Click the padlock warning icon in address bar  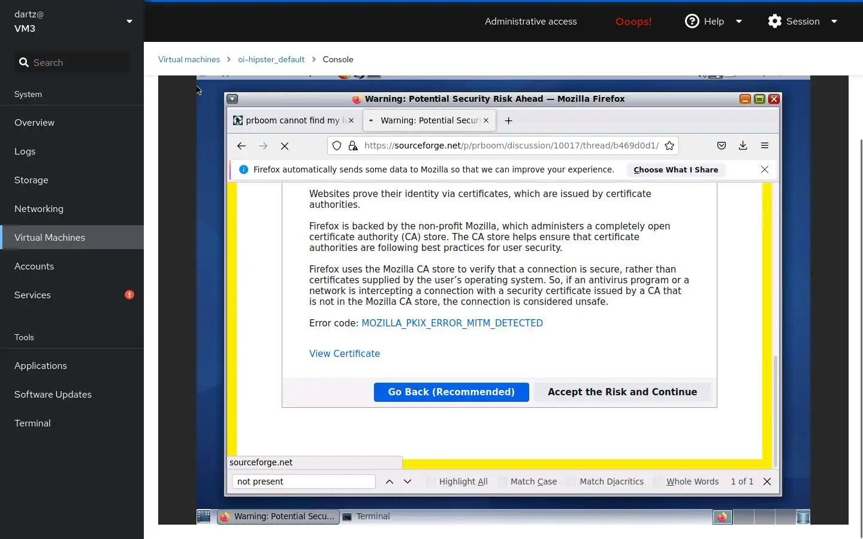click(x=353, y=146)
